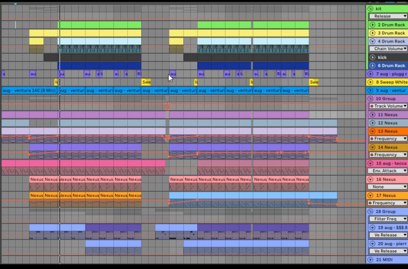Select first green clip on 2 Drum Rack track

tap(99, 25)
